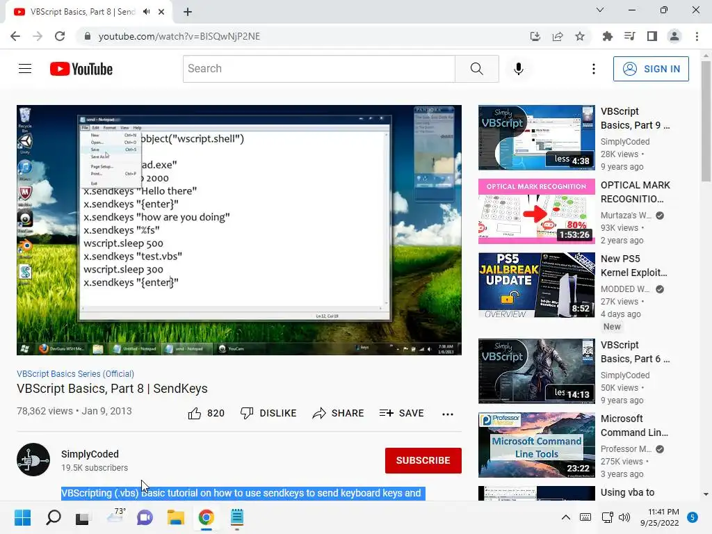Image resolution: width=712 pixels, height=534 pixels.
Task: Launch Teams Chat from the taskbar
Action: point(145,517)
